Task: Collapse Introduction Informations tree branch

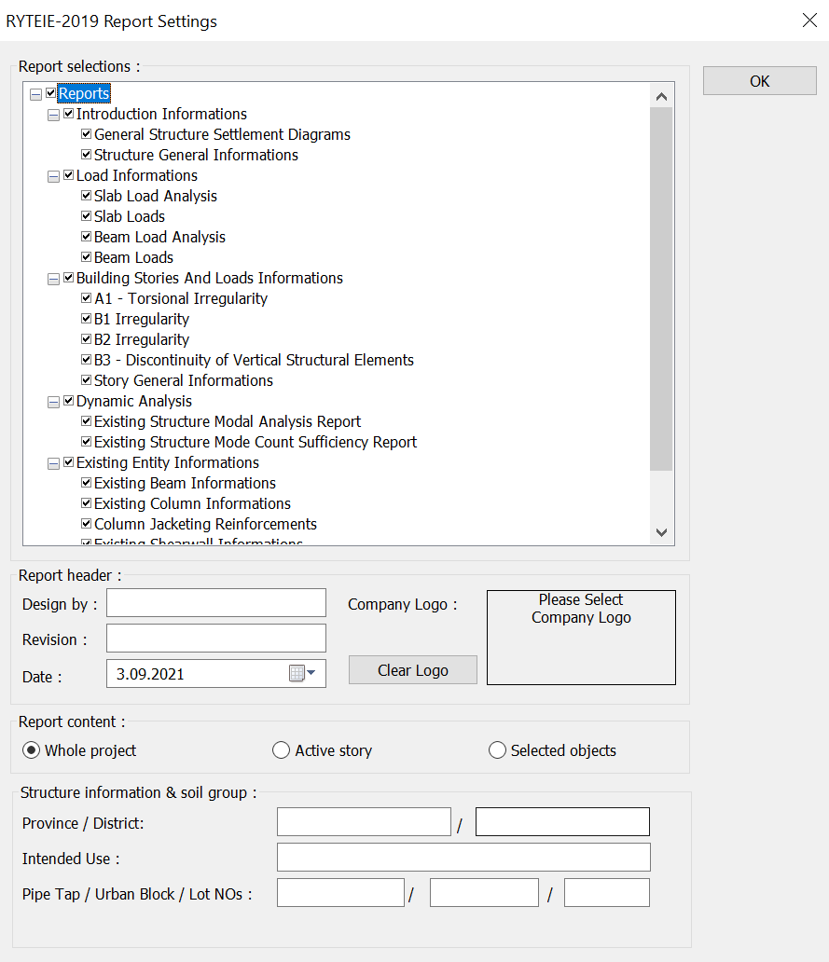Action: (x=53, y=115)
